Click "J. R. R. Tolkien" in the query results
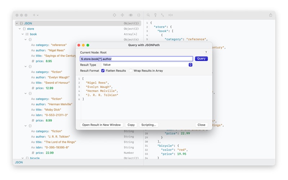Viewport: 288px width, 180px height. (x=102, y=95)
